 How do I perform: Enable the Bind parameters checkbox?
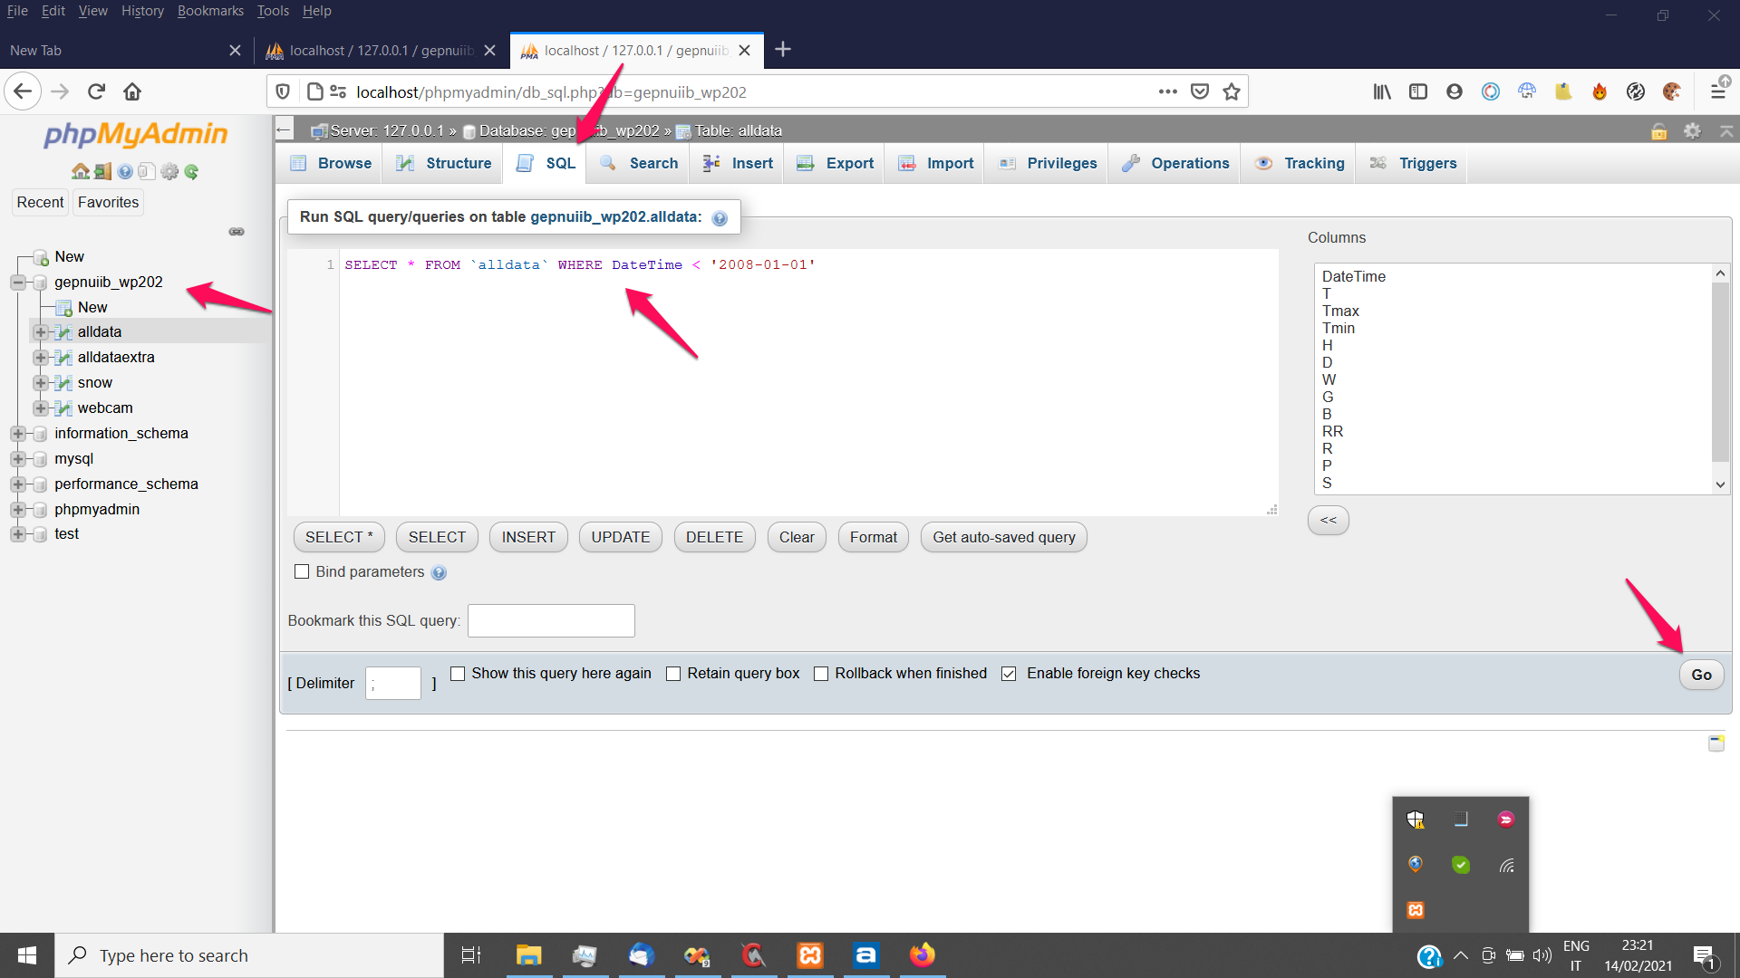[302, 572]
